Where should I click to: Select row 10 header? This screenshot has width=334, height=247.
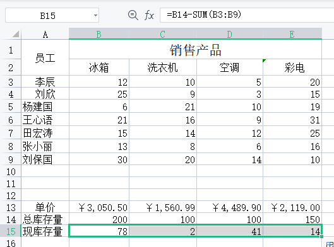pyautogui.click(x=11, y=171)
